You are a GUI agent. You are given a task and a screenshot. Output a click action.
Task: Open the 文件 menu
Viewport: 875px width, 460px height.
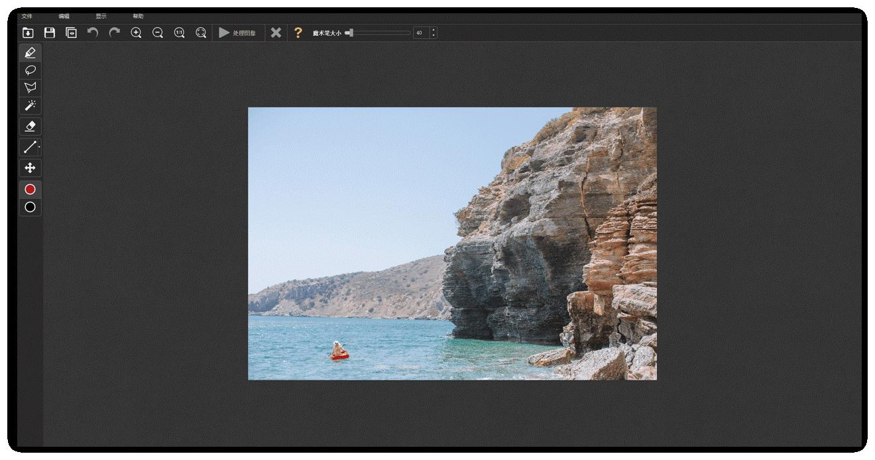pos(27,16)
